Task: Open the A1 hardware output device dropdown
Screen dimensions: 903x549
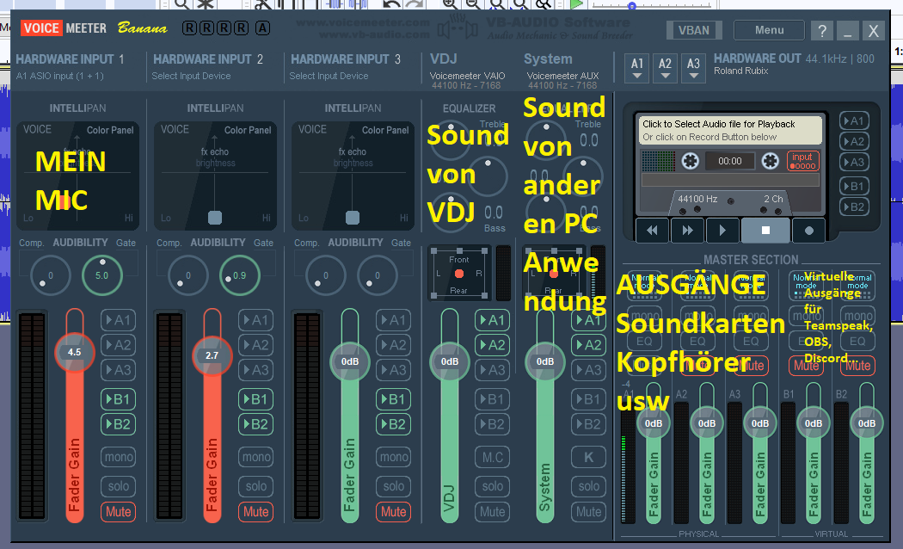Action: coord(637,68)
